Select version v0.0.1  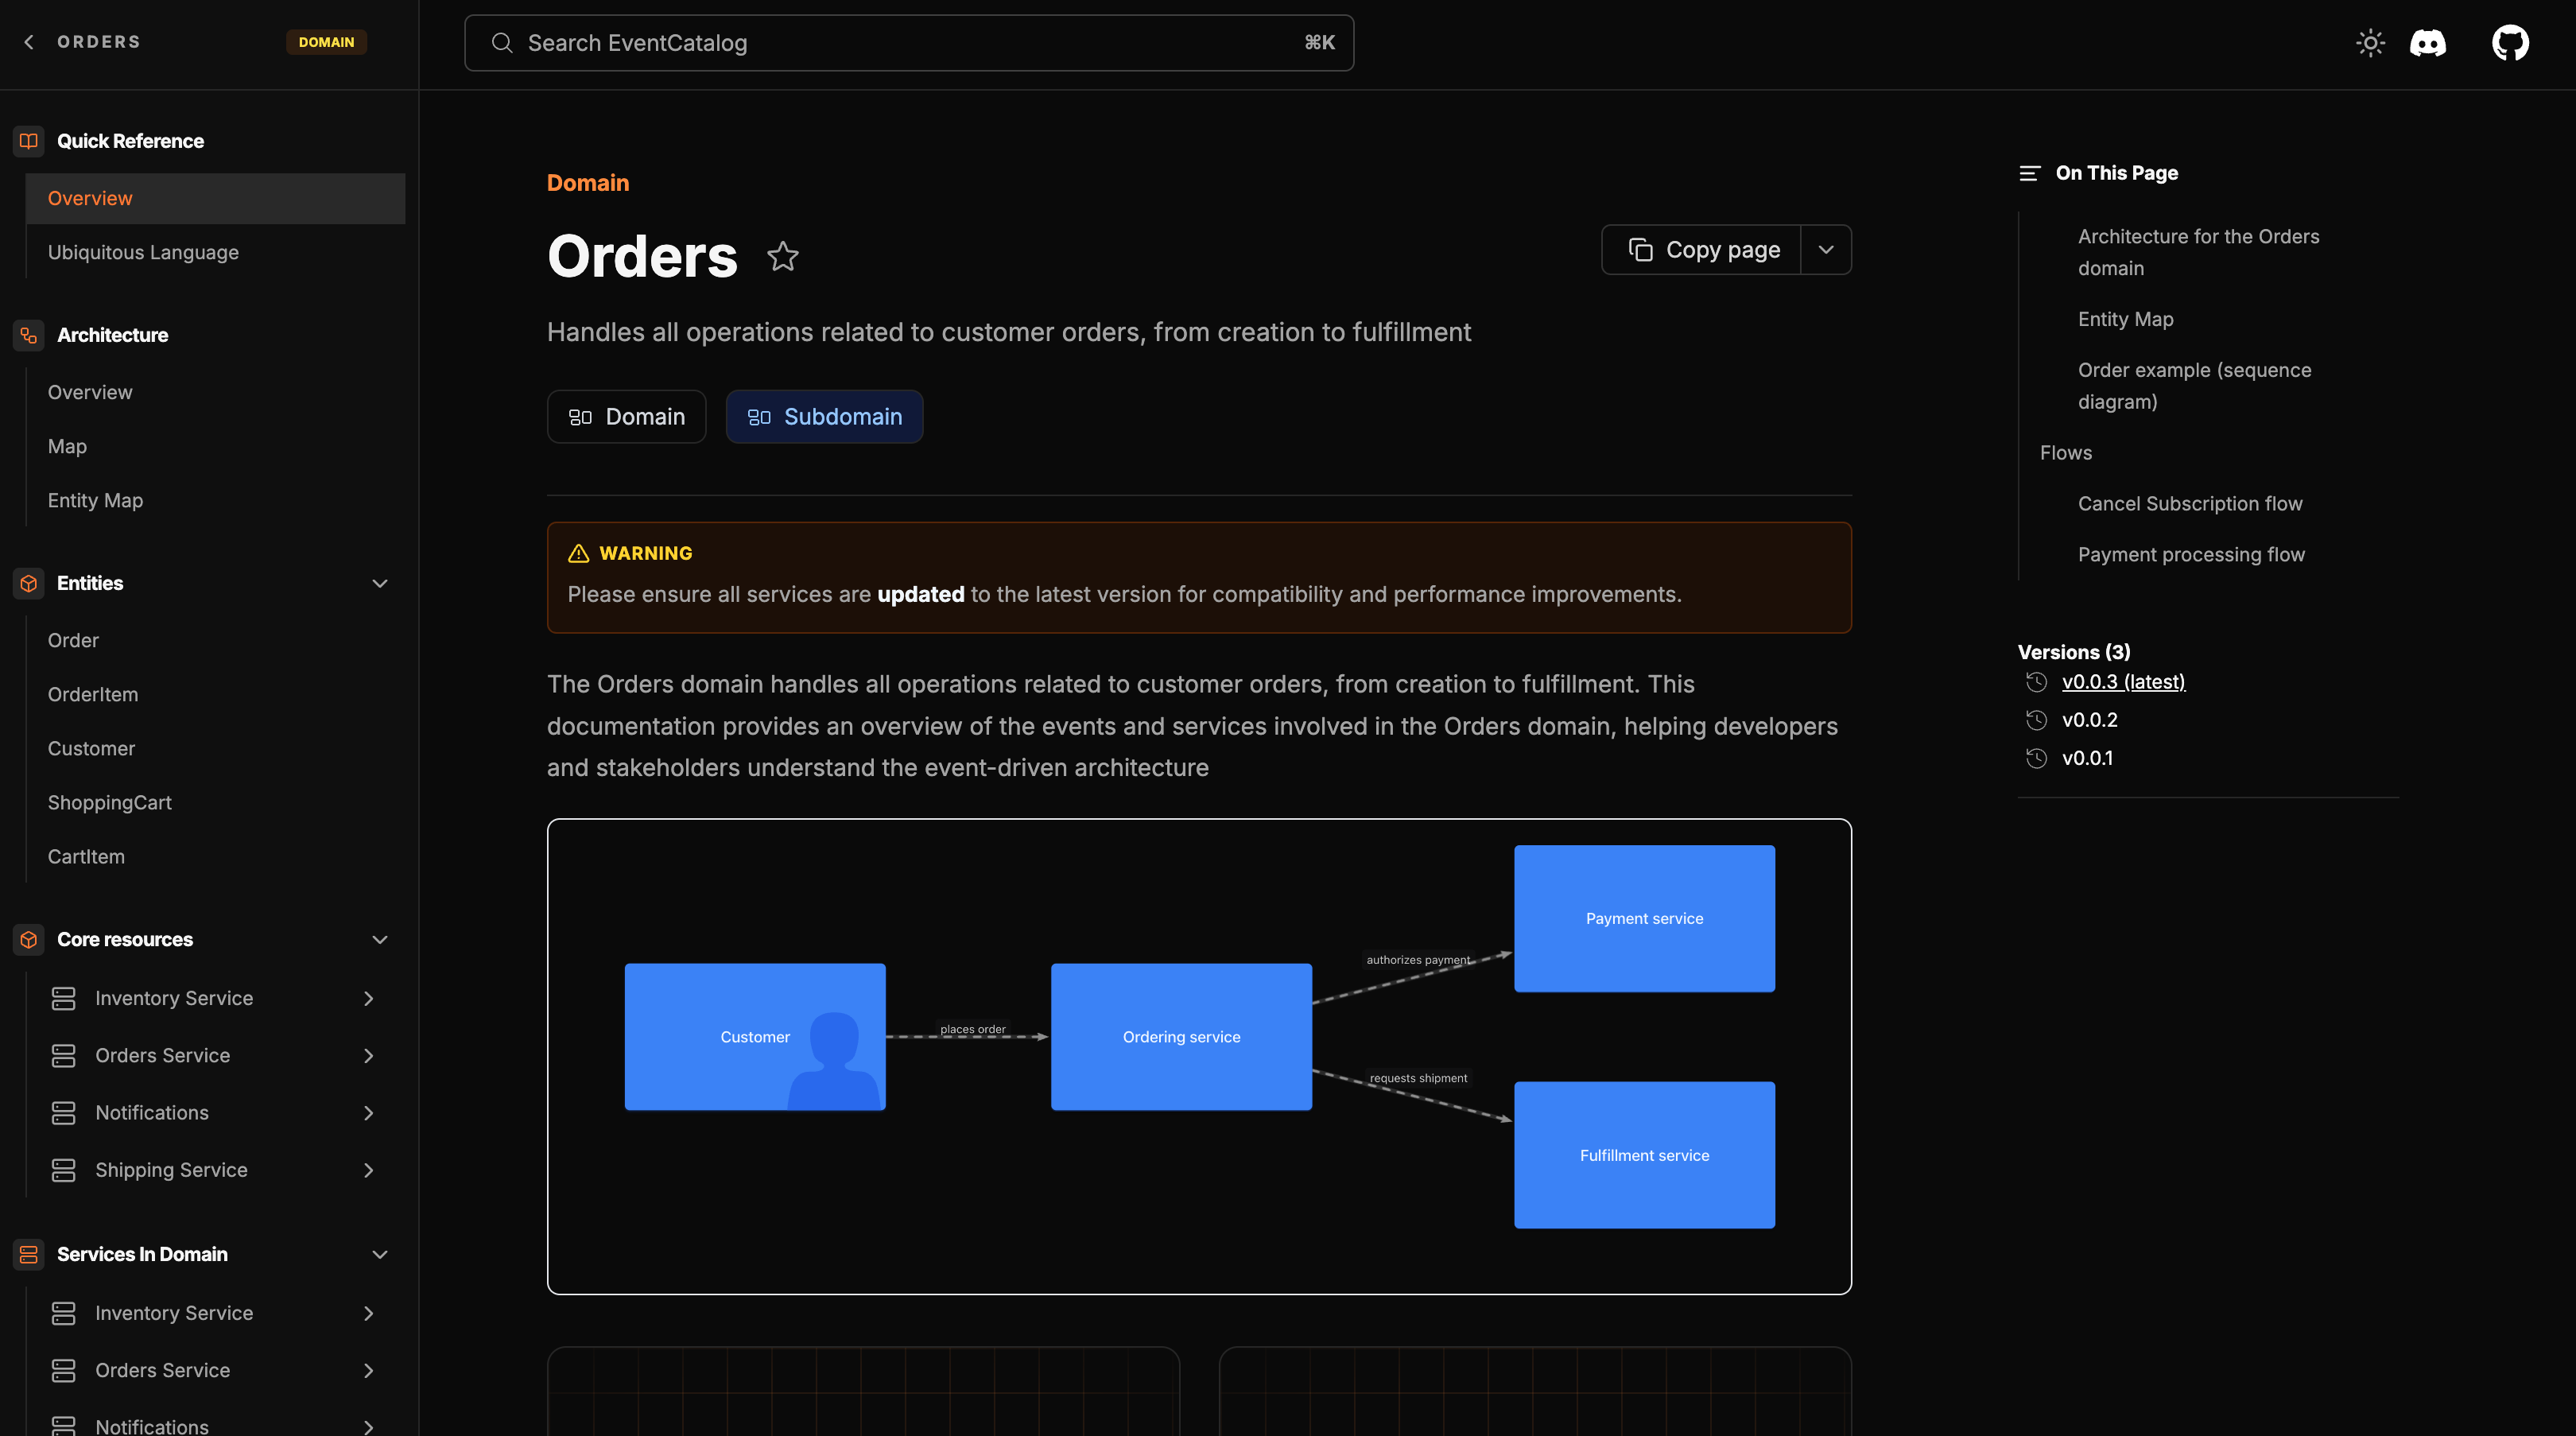click(2087, 758)
